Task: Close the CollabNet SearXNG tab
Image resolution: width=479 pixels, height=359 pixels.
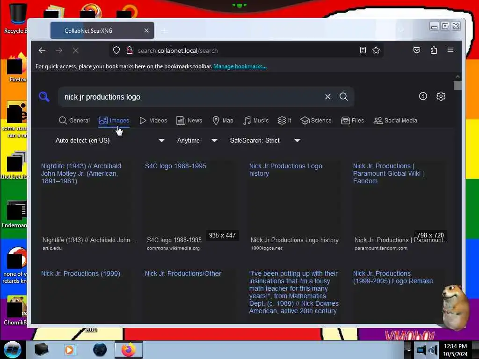Action: point(146,30)
